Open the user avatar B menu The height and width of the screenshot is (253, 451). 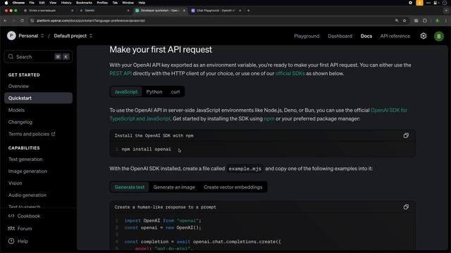[438, 36]
